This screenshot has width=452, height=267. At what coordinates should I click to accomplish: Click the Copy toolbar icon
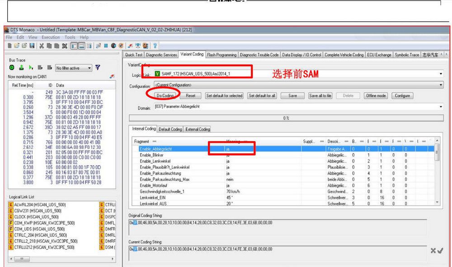[49, 46]
